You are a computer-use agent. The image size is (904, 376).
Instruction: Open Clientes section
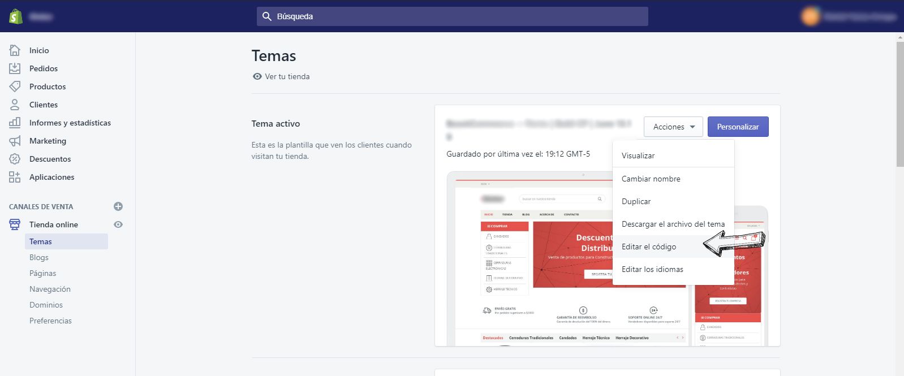click(x=44, y=105)
